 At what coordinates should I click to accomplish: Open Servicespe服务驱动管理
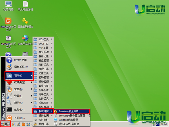pyautogui.click(x=72, y=115)
